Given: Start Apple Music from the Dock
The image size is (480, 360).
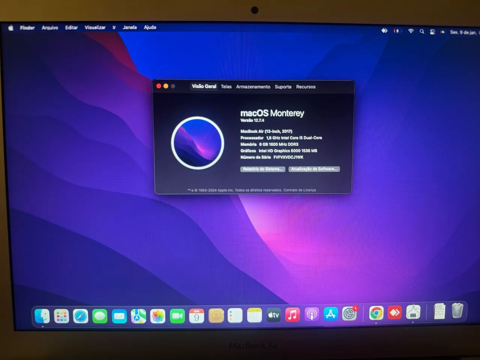Looking at the screenshot, I should 292,315.
